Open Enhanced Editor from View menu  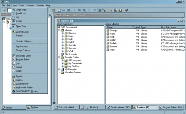[x=23, y=56]
